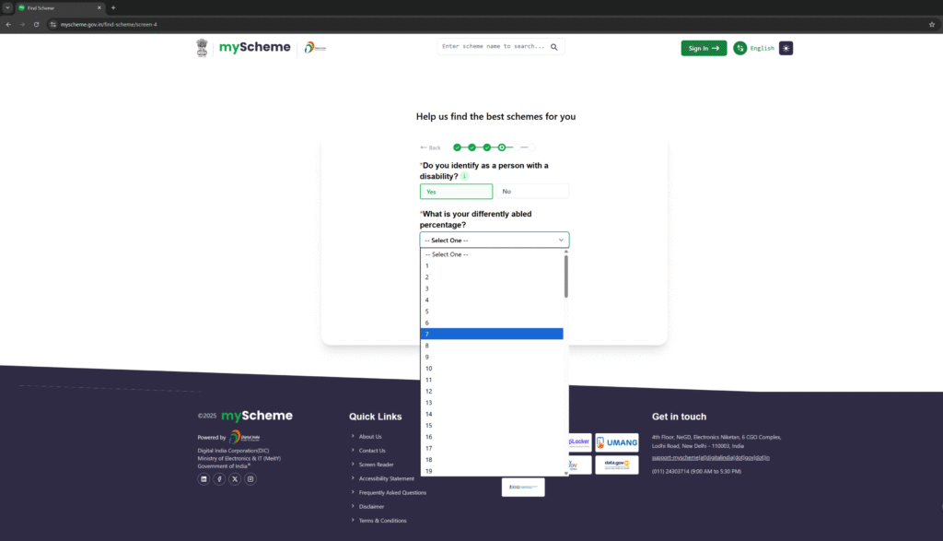This screenshot has width=943, height=541.
Task: Click the scheme name search field
Action: pos(493,46)
